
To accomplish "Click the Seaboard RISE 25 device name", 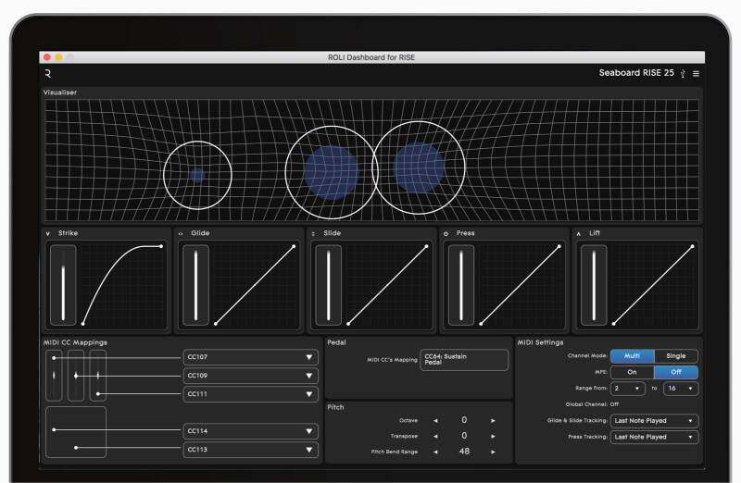I will pos(636,73).
